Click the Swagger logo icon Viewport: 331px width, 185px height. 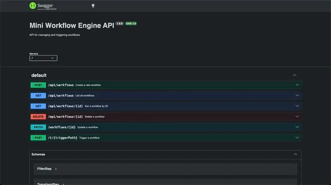[33, 6]
